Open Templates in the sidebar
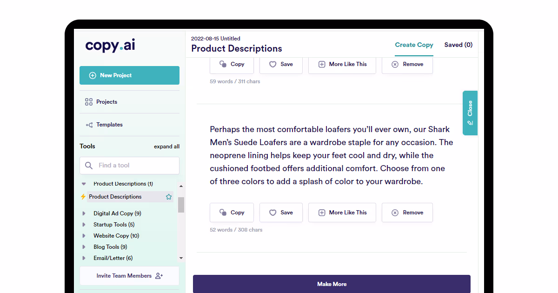This screenshot has height=293, width=558. point(129,125)
